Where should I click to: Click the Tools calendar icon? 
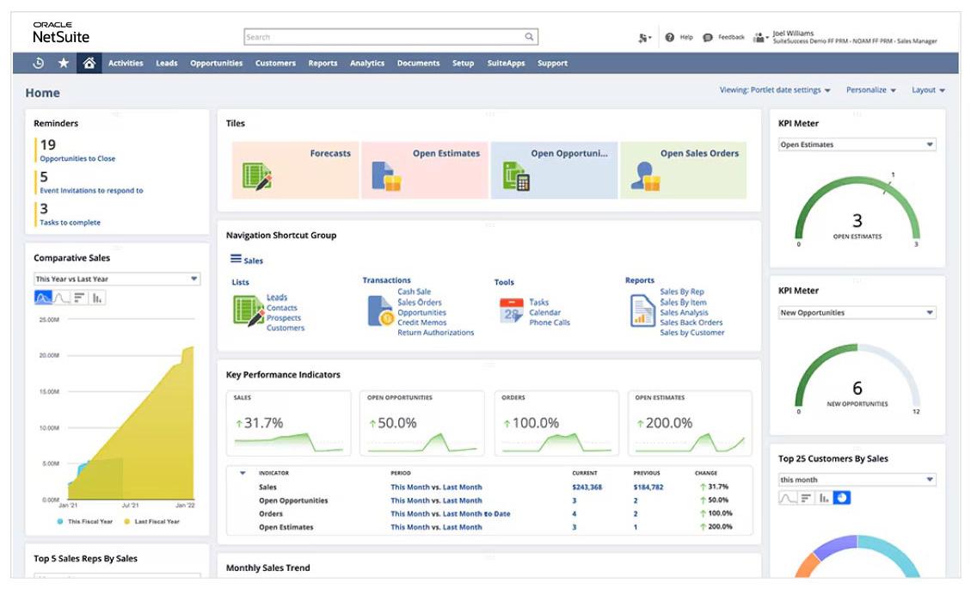[512, 311]
